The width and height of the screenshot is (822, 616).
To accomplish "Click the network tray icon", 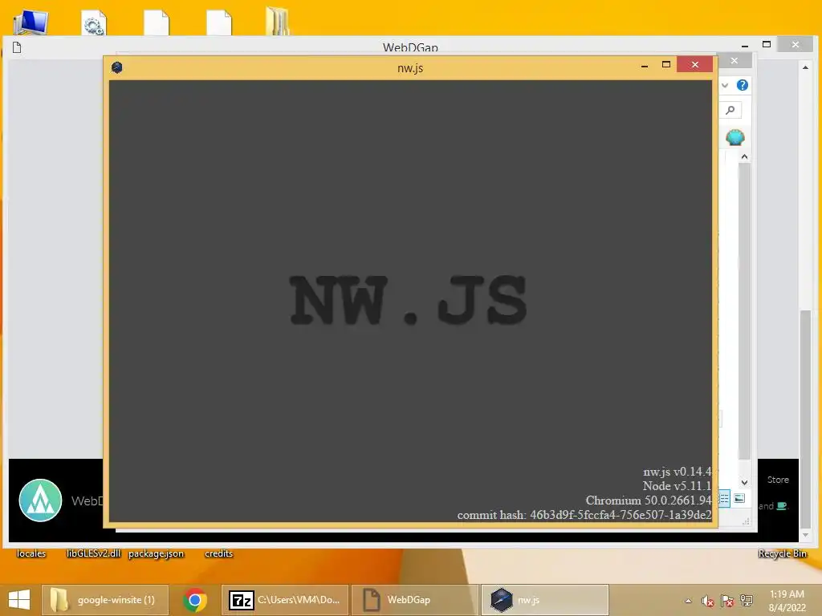I will (x=746, y=601).
